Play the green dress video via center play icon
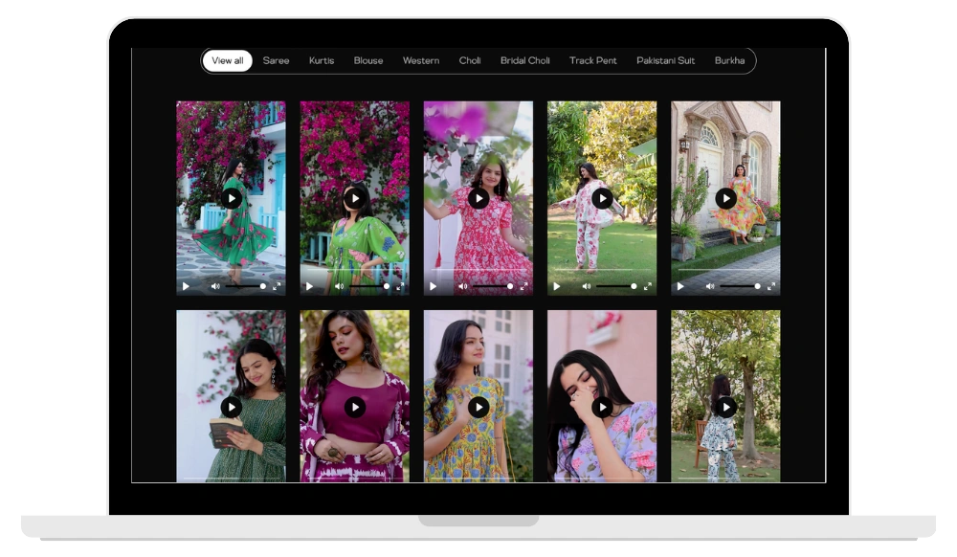Screen dimensions: 957x557 (x=231, y=198)
